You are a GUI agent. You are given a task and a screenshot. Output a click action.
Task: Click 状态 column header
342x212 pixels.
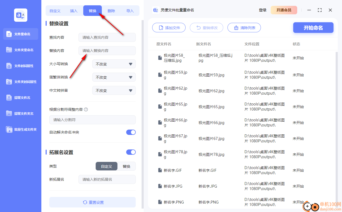296,44
